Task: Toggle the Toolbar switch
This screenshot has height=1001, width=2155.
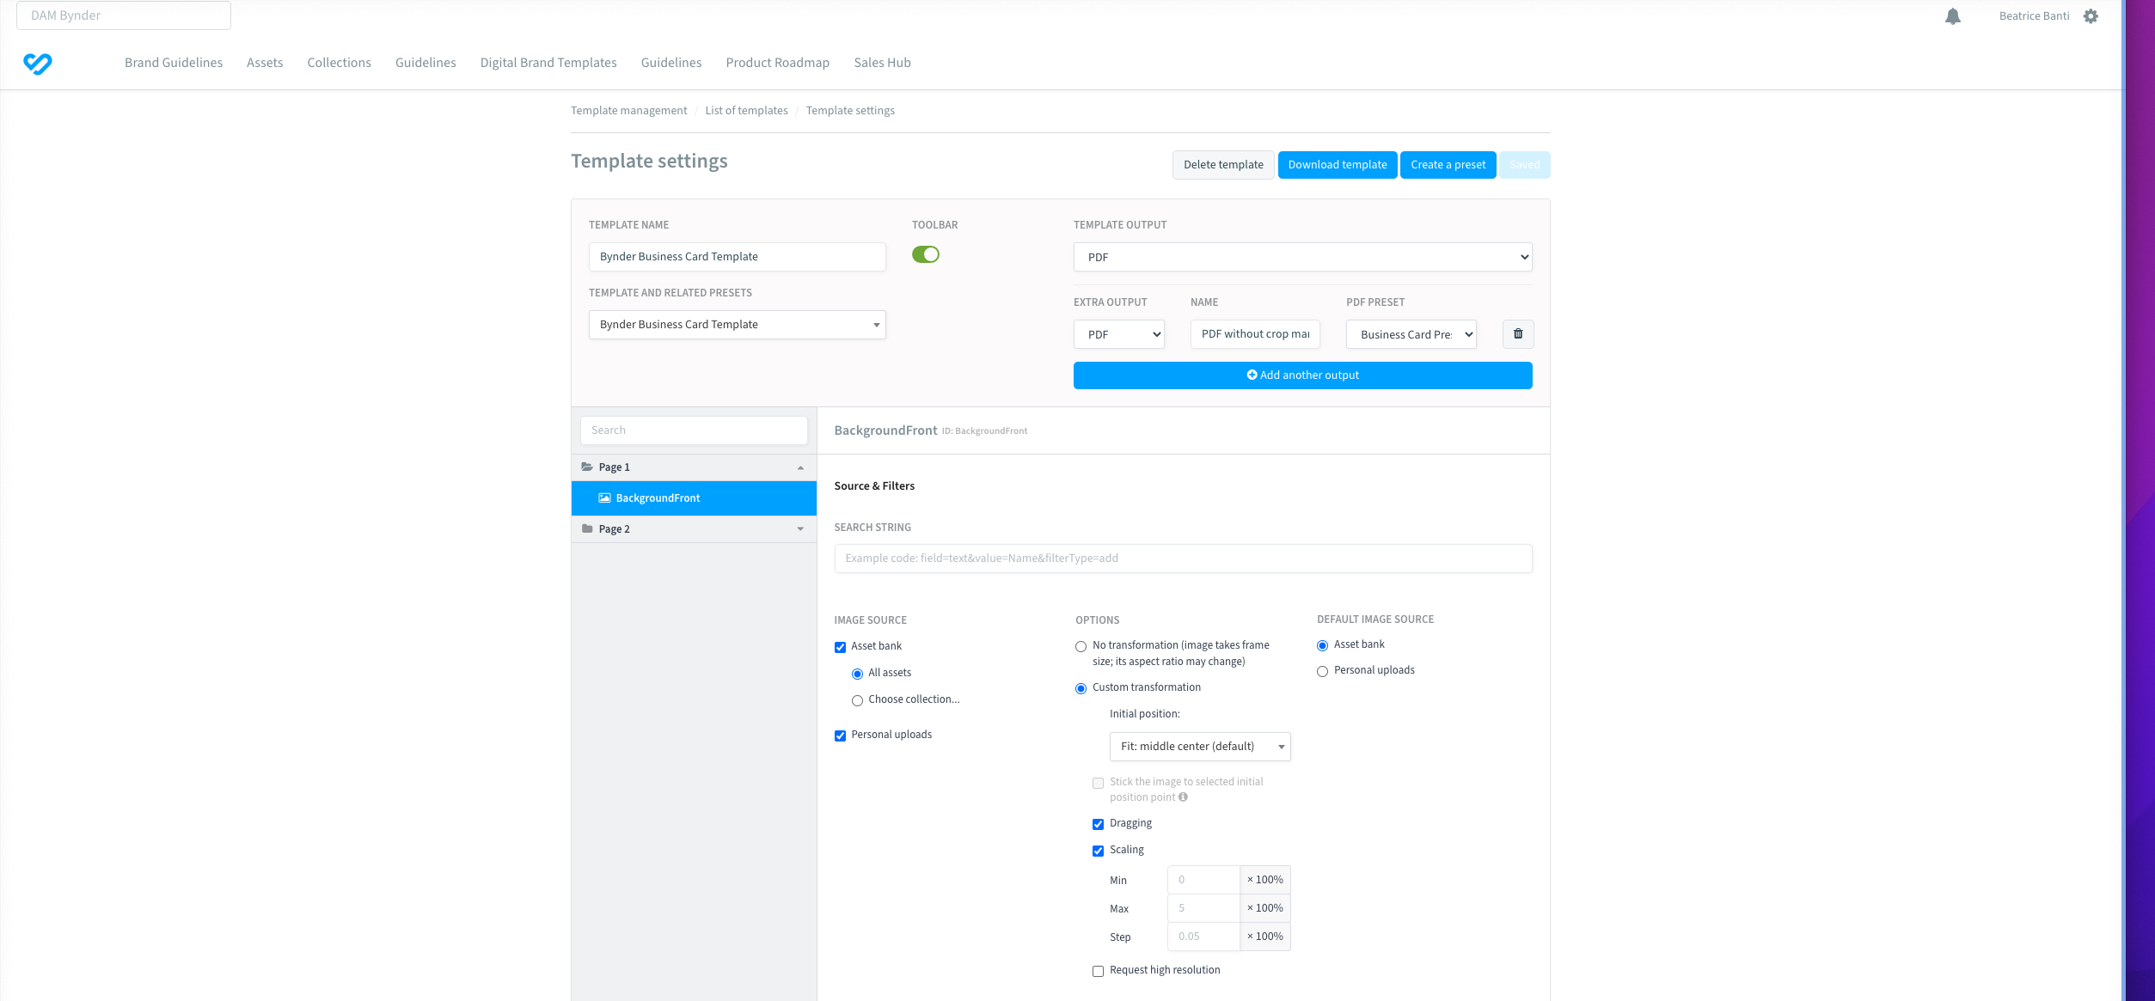Action: pyautogui.click(x=925, y=254)
